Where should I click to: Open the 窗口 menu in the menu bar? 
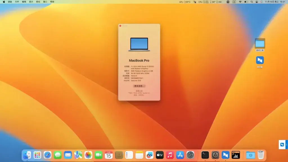coord(45,2)
